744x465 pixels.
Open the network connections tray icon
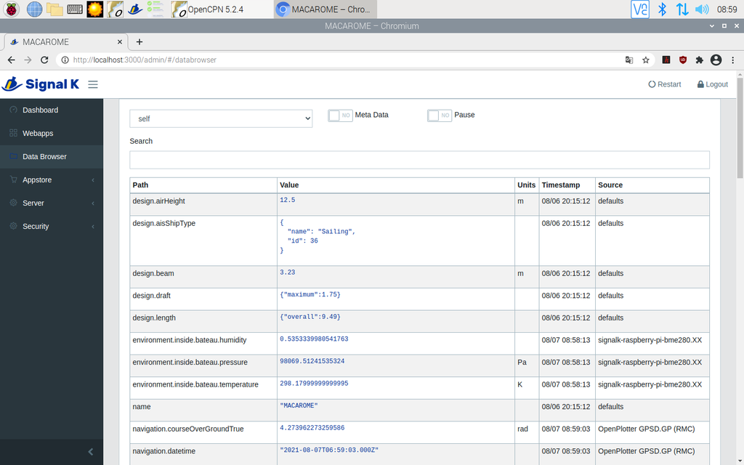[682, 9]
